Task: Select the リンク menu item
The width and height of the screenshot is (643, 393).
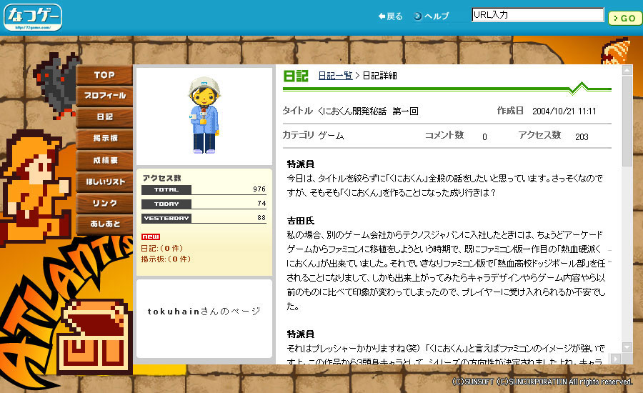Action: click(x=104, y=203)
